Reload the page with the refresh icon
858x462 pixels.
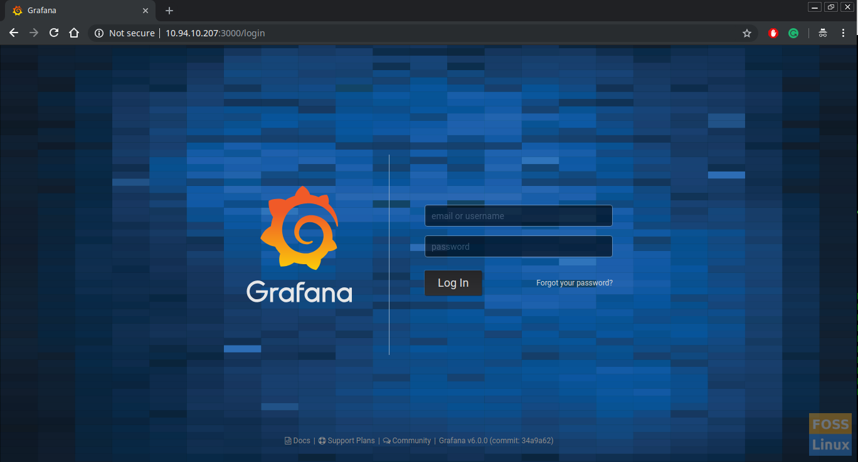pos(54,33)
